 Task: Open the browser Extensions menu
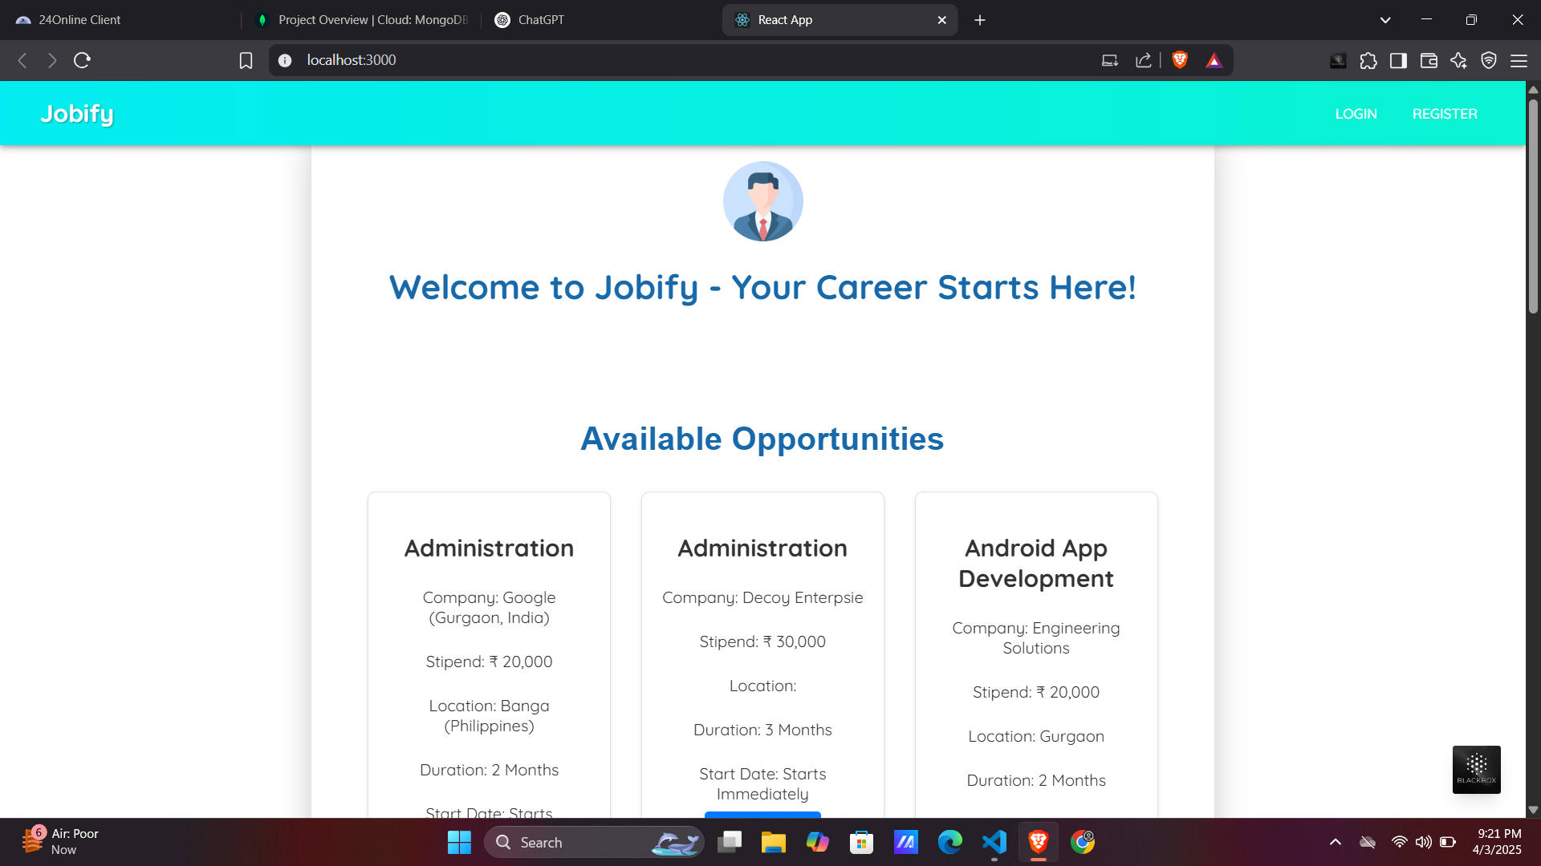pos(1368,60)
